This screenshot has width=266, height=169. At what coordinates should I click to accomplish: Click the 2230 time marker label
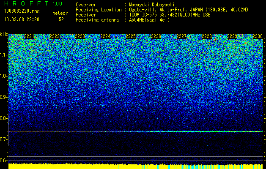[x=258, y=36]
